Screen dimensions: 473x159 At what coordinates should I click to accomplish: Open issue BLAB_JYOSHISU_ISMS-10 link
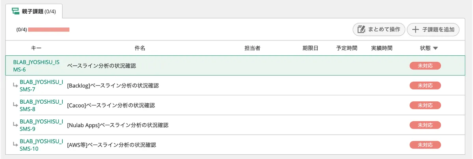[41, 144]
